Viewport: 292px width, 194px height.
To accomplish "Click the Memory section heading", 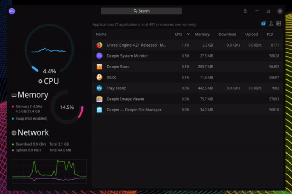I will (x=33, y=95).
